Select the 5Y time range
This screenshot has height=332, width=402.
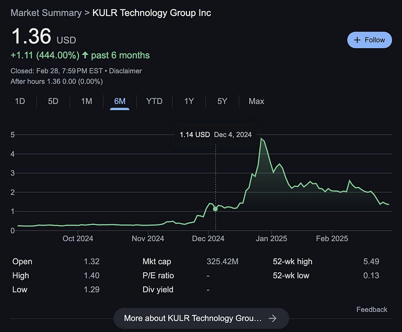coord(222,101)
